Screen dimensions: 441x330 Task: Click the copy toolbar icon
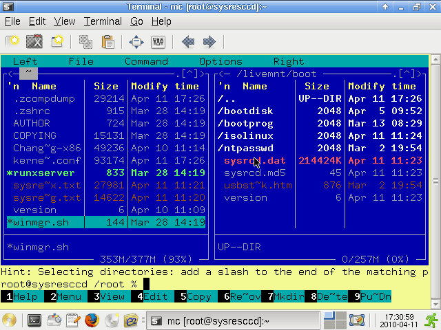tap(85, 42)
